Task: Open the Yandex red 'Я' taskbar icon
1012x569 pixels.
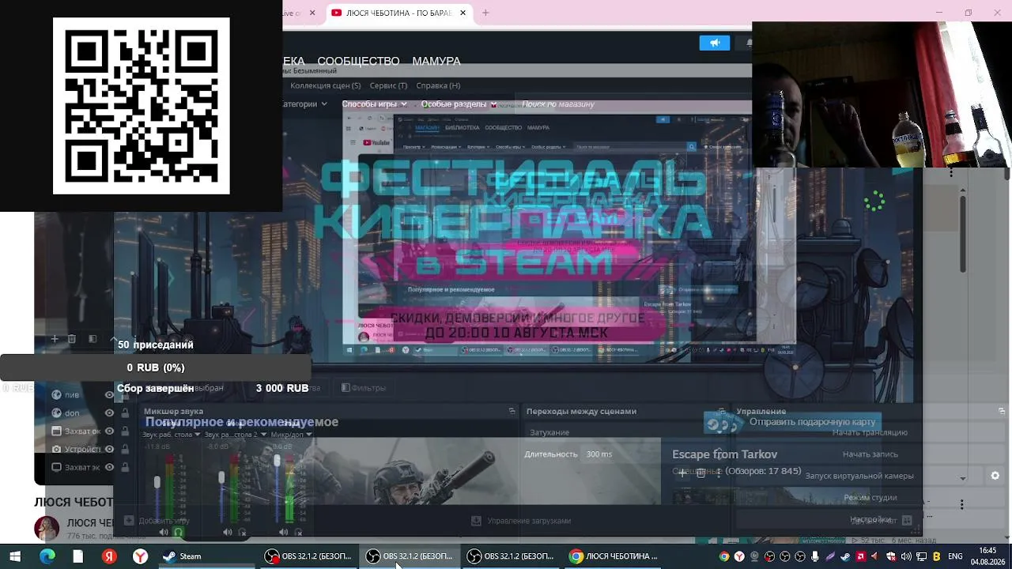Action: (x=109, y=556)
